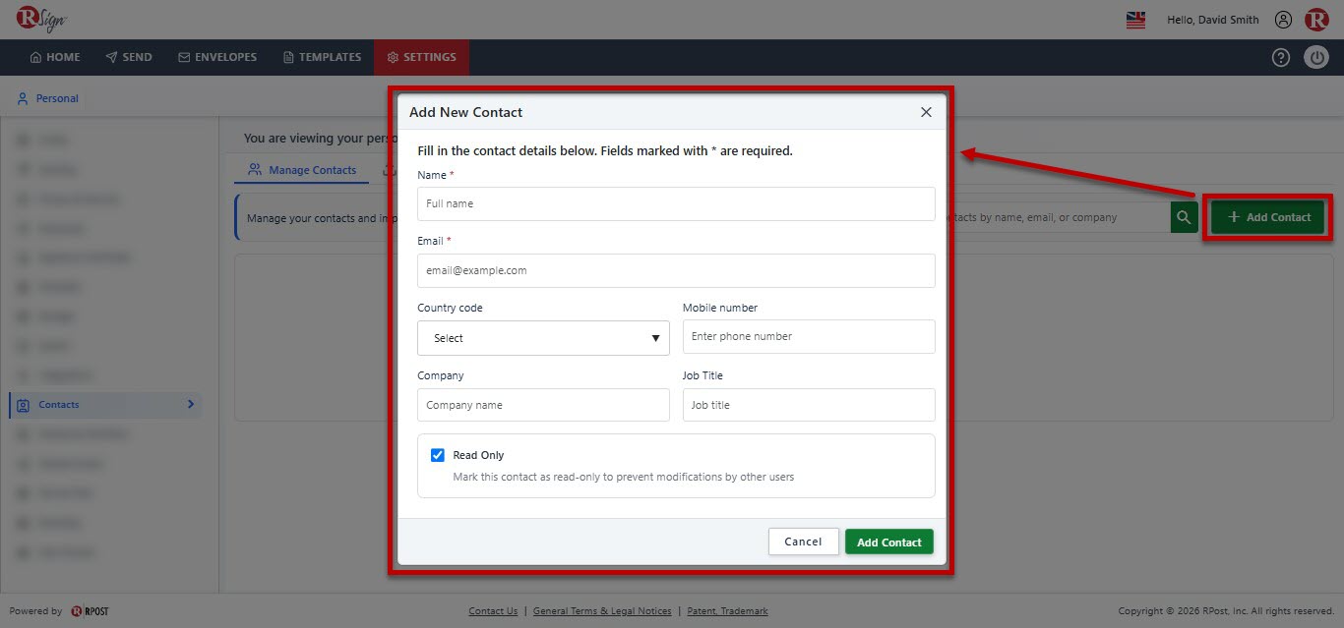Close the Add New Contact dialog
The height and width of the screenshot is (628, 1344).
pos(926,112)
